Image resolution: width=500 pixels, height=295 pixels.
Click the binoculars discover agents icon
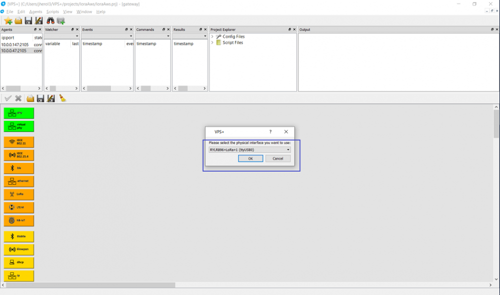click(50, 21)
